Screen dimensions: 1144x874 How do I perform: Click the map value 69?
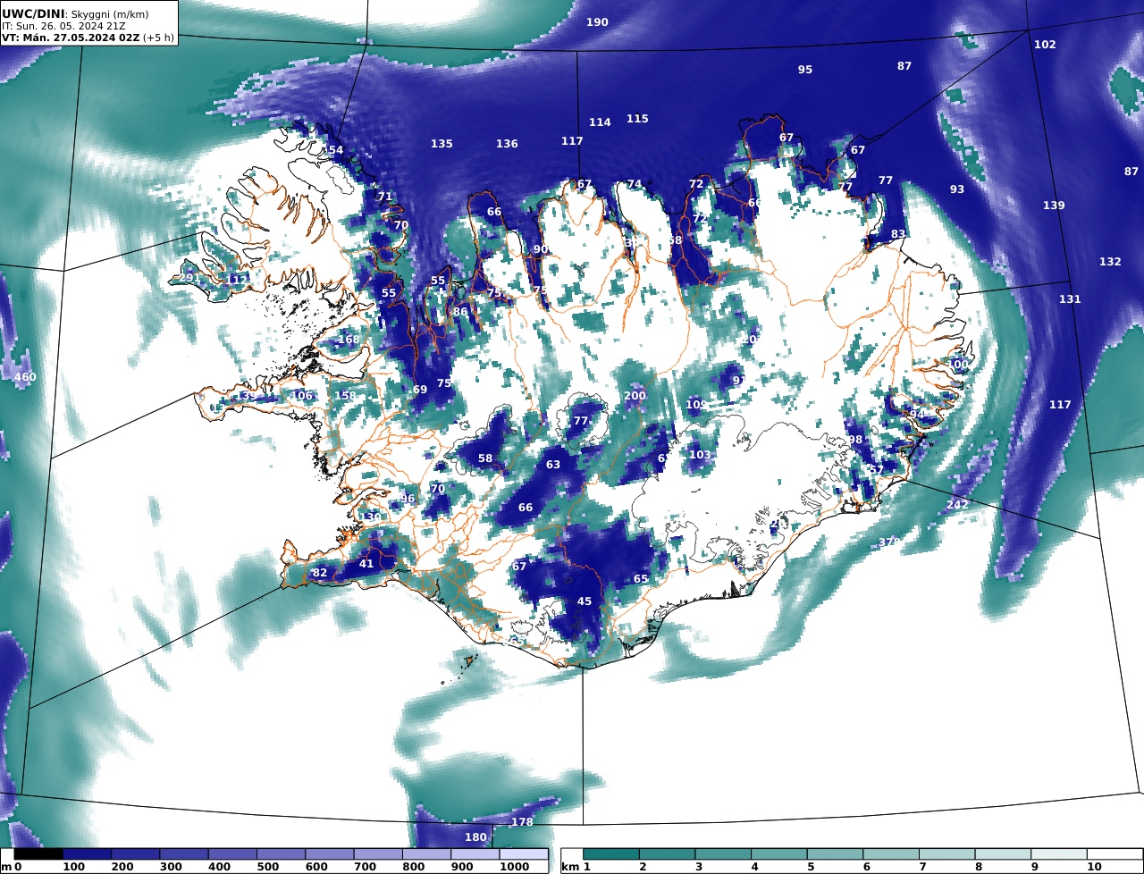420,390
